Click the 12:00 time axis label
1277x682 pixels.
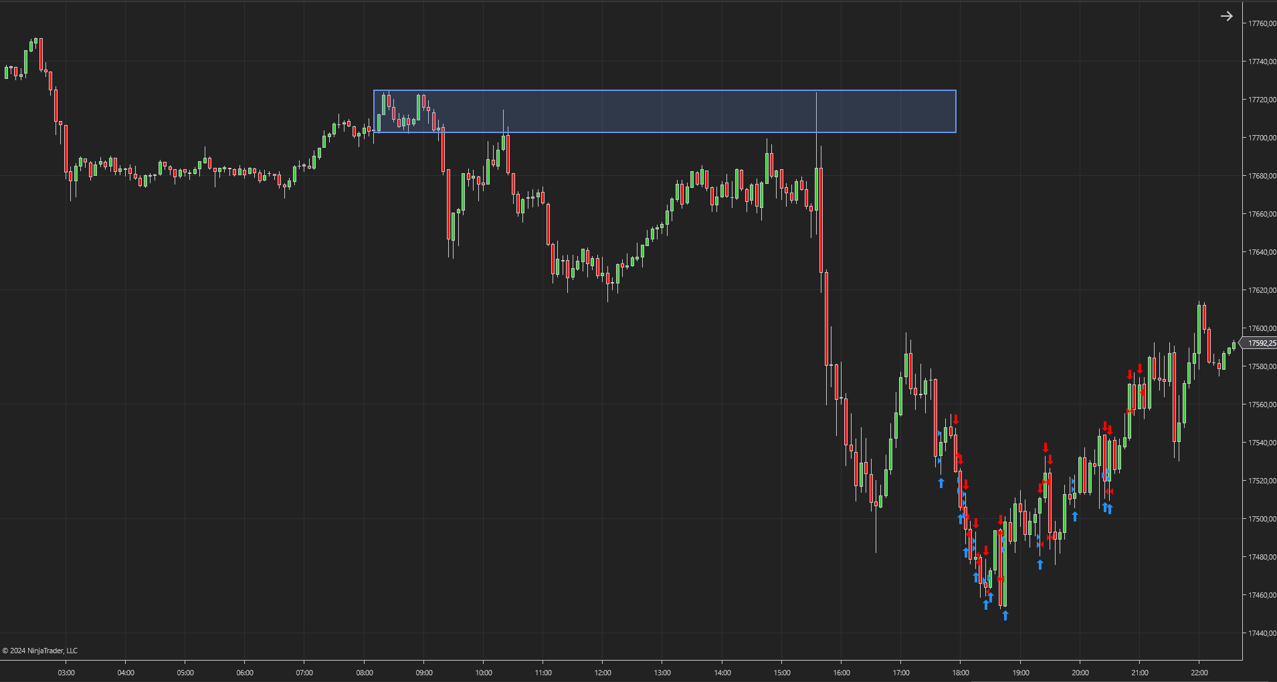[603, 673]
